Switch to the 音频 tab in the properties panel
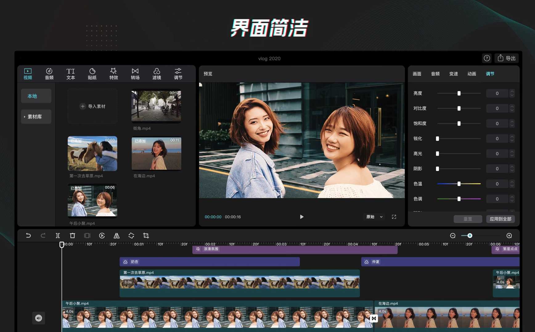The width and height of the screenshot is (535, 332). 435,74
